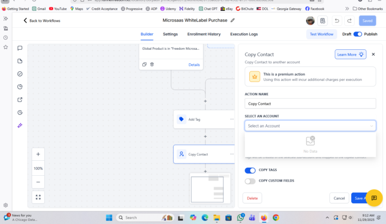Open the Execution Logs tab
This screenshot has width=386, height=224.
coord(244,34)
